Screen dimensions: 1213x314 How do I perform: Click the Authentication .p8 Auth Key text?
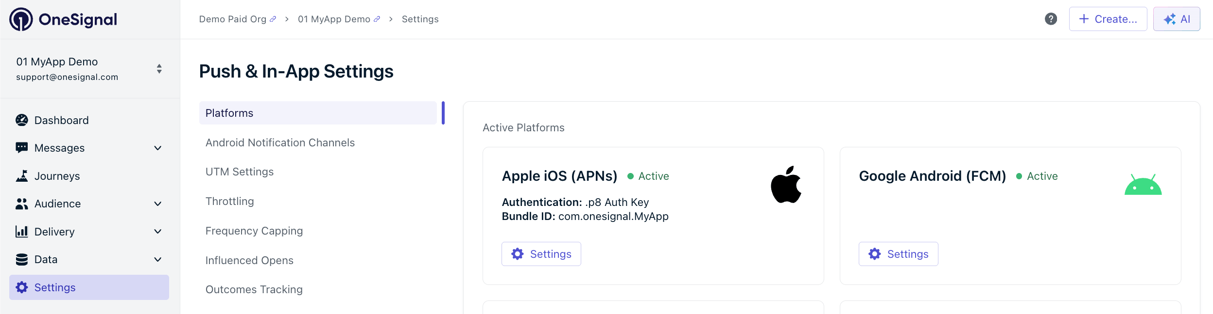[575, 202]
